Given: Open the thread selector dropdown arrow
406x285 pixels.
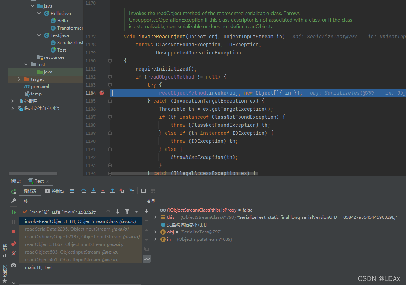Looking at the screenshot, I should (136, 212).
